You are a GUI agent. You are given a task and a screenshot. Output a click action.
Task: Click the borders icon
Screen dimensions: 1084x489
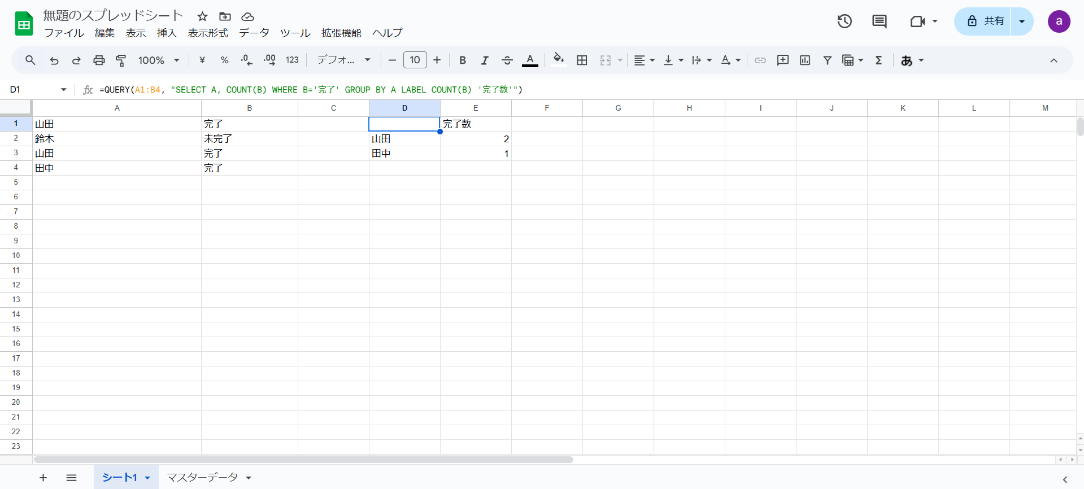click(582, 60)
